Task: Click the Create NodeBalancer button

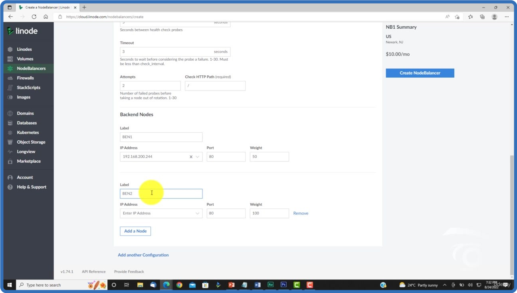Action: (420, 73)
